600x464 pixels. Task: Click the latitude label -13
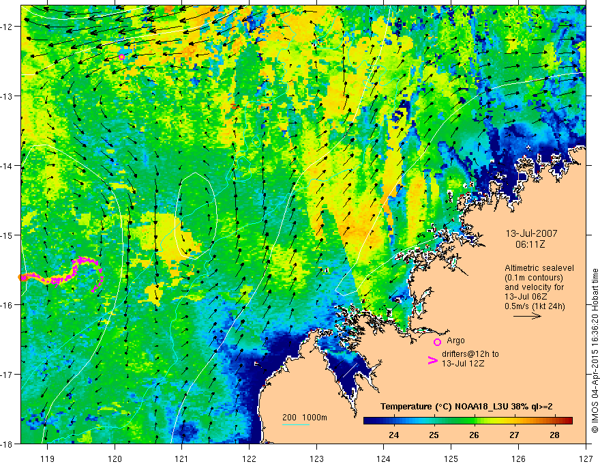7,96
